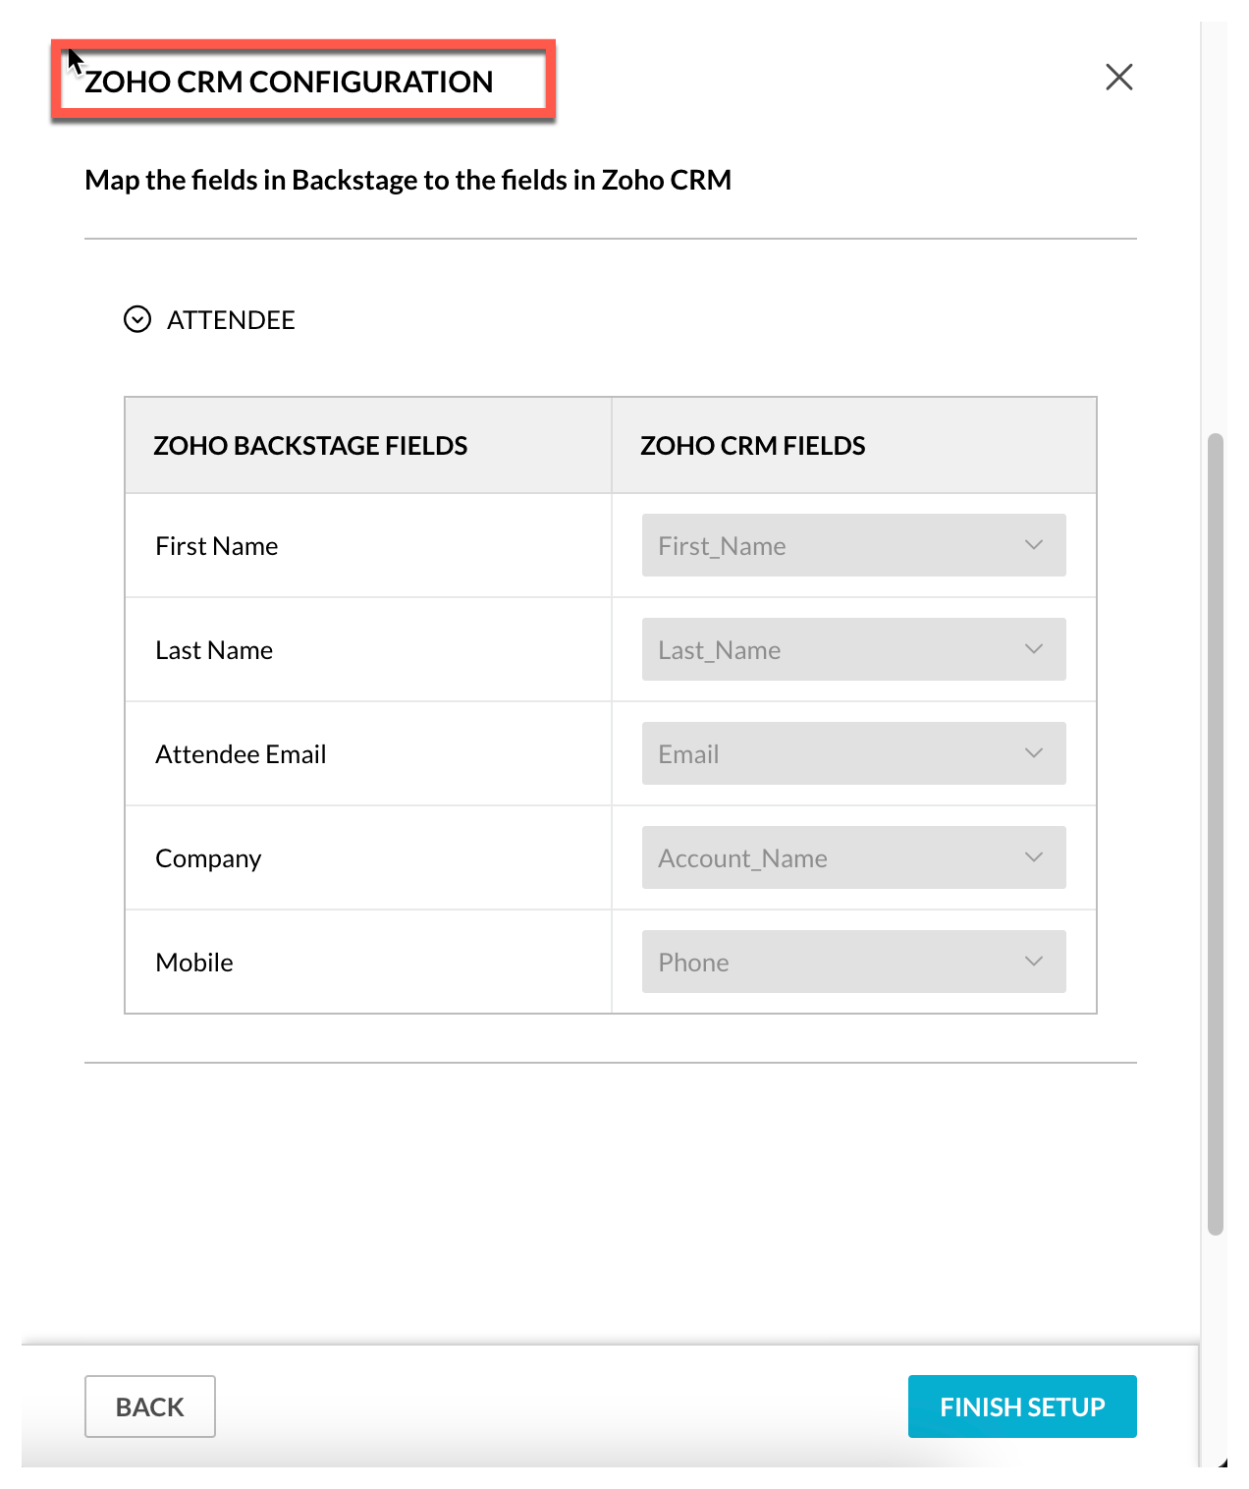Click the Finish Setup button
The height and width of the screenshot is (1489, 1249).
(1021, 1406)
